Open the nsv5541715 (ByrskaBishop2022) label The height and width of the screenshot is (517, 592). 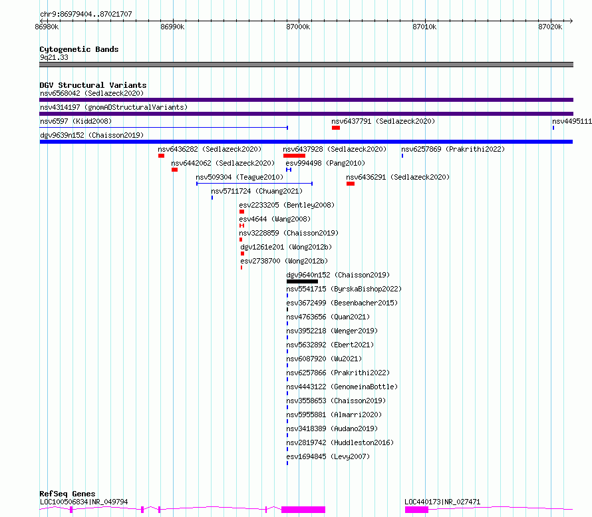point(344,289)
